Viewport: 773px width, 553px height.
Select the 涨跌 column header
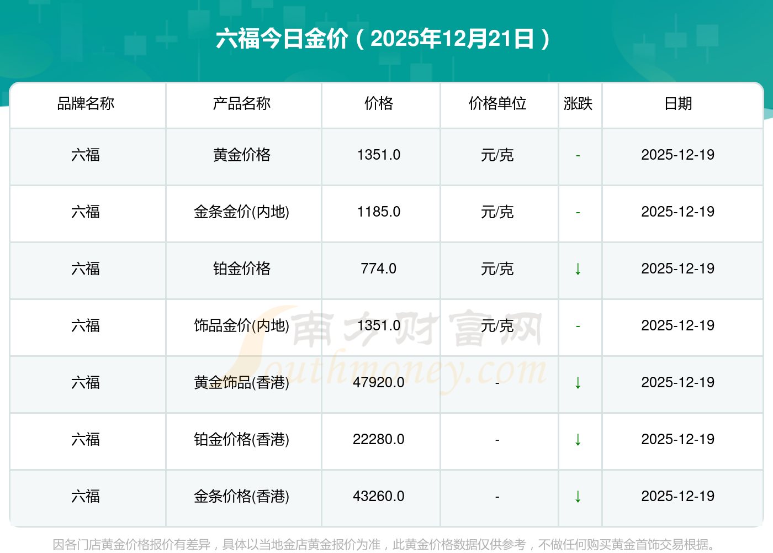click(x=578, y=103)
